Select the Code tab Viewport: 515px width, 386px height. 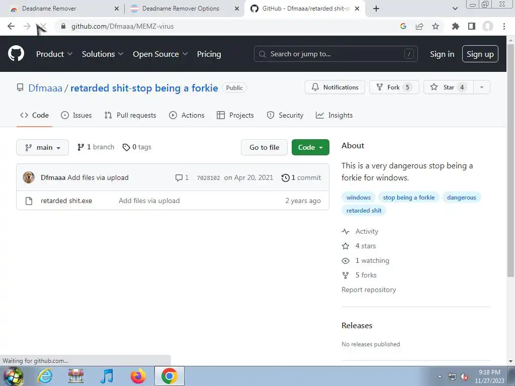point(34,115)
